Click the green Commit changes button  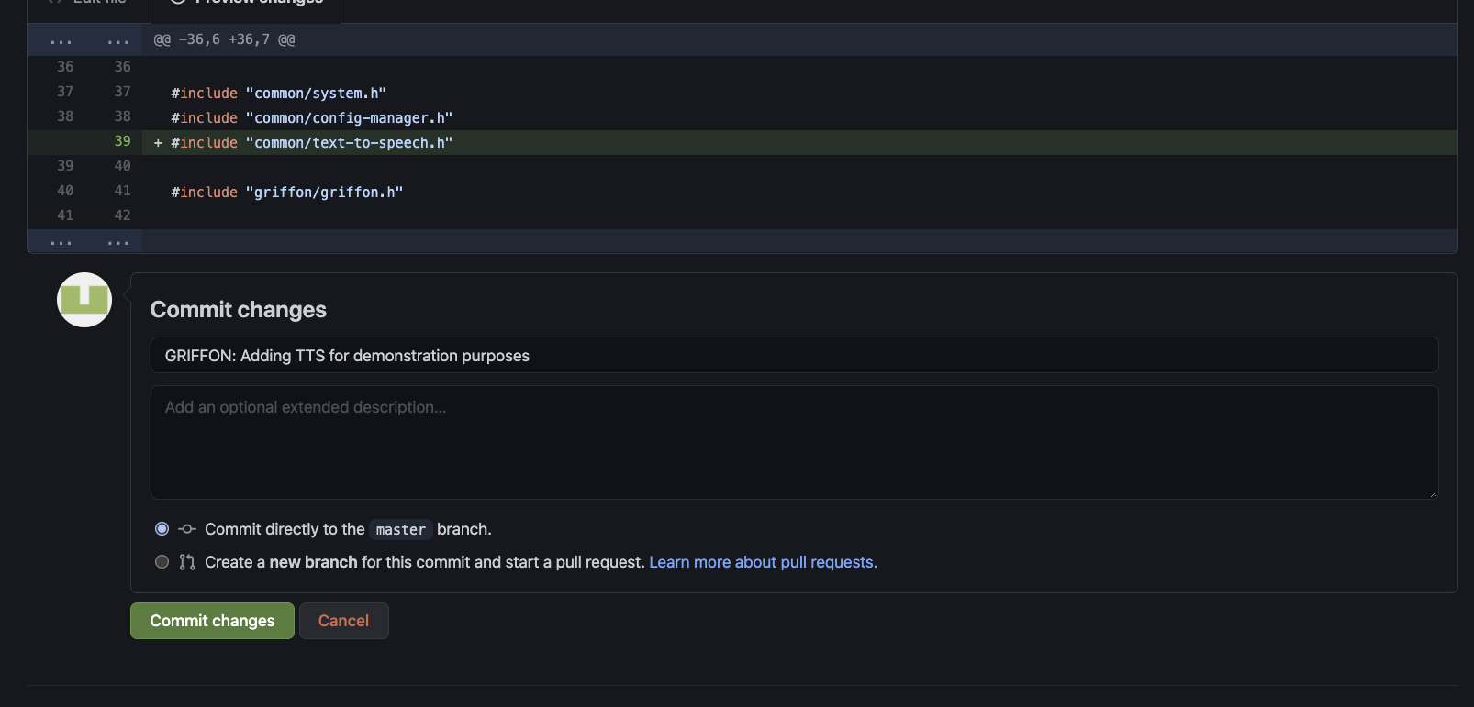pyautogui.click(x=212, y=621)
